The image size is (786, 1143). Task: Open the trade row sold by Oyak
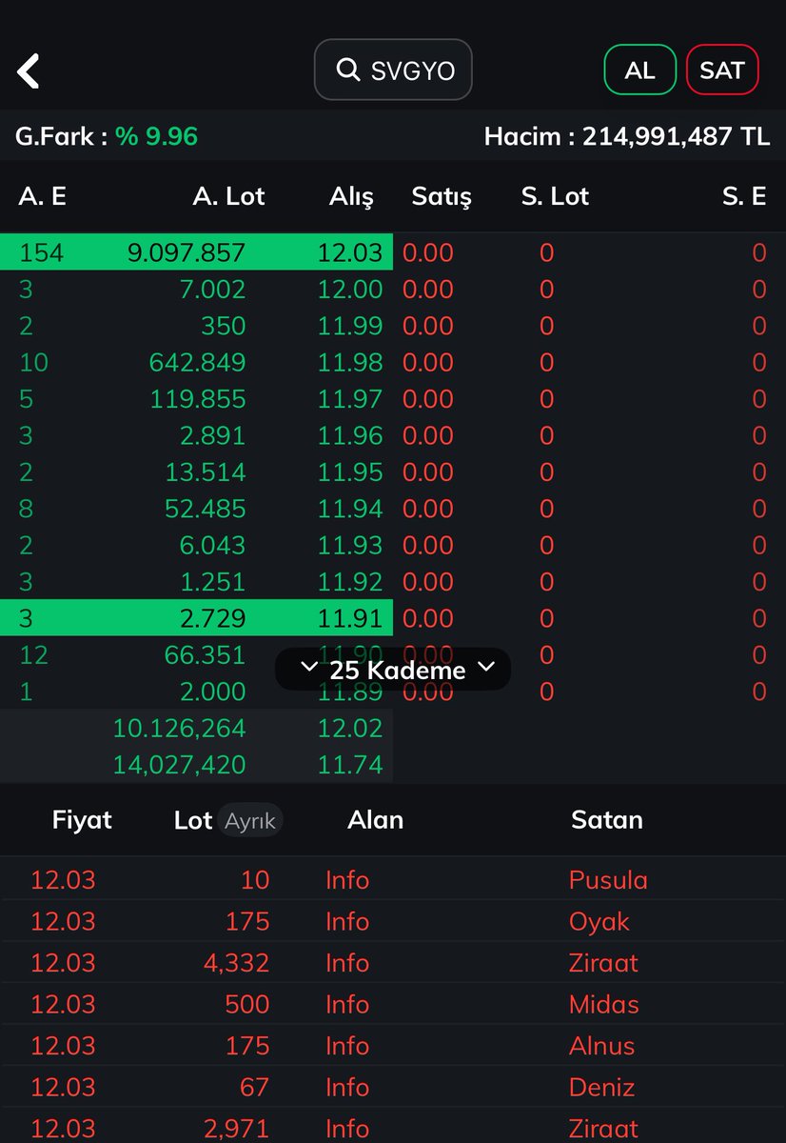393,921
